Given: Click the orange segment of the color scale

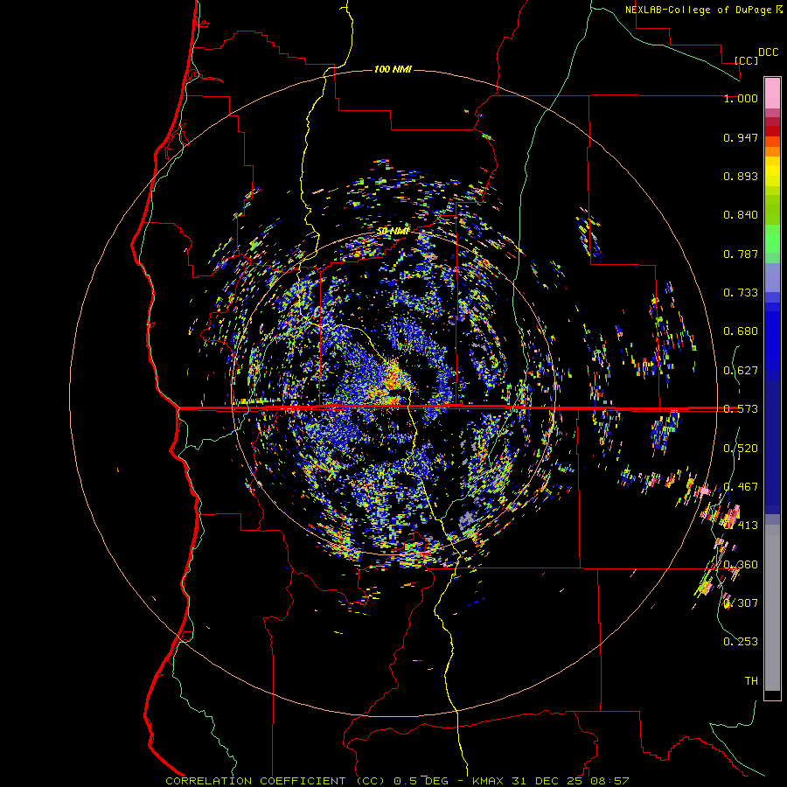Looking at the screenshot, I should coord(772,151).
